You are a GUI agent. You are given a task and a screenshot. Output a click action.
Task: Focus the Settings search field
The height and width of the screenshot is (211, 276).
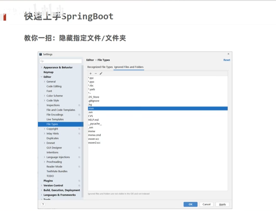61,61
